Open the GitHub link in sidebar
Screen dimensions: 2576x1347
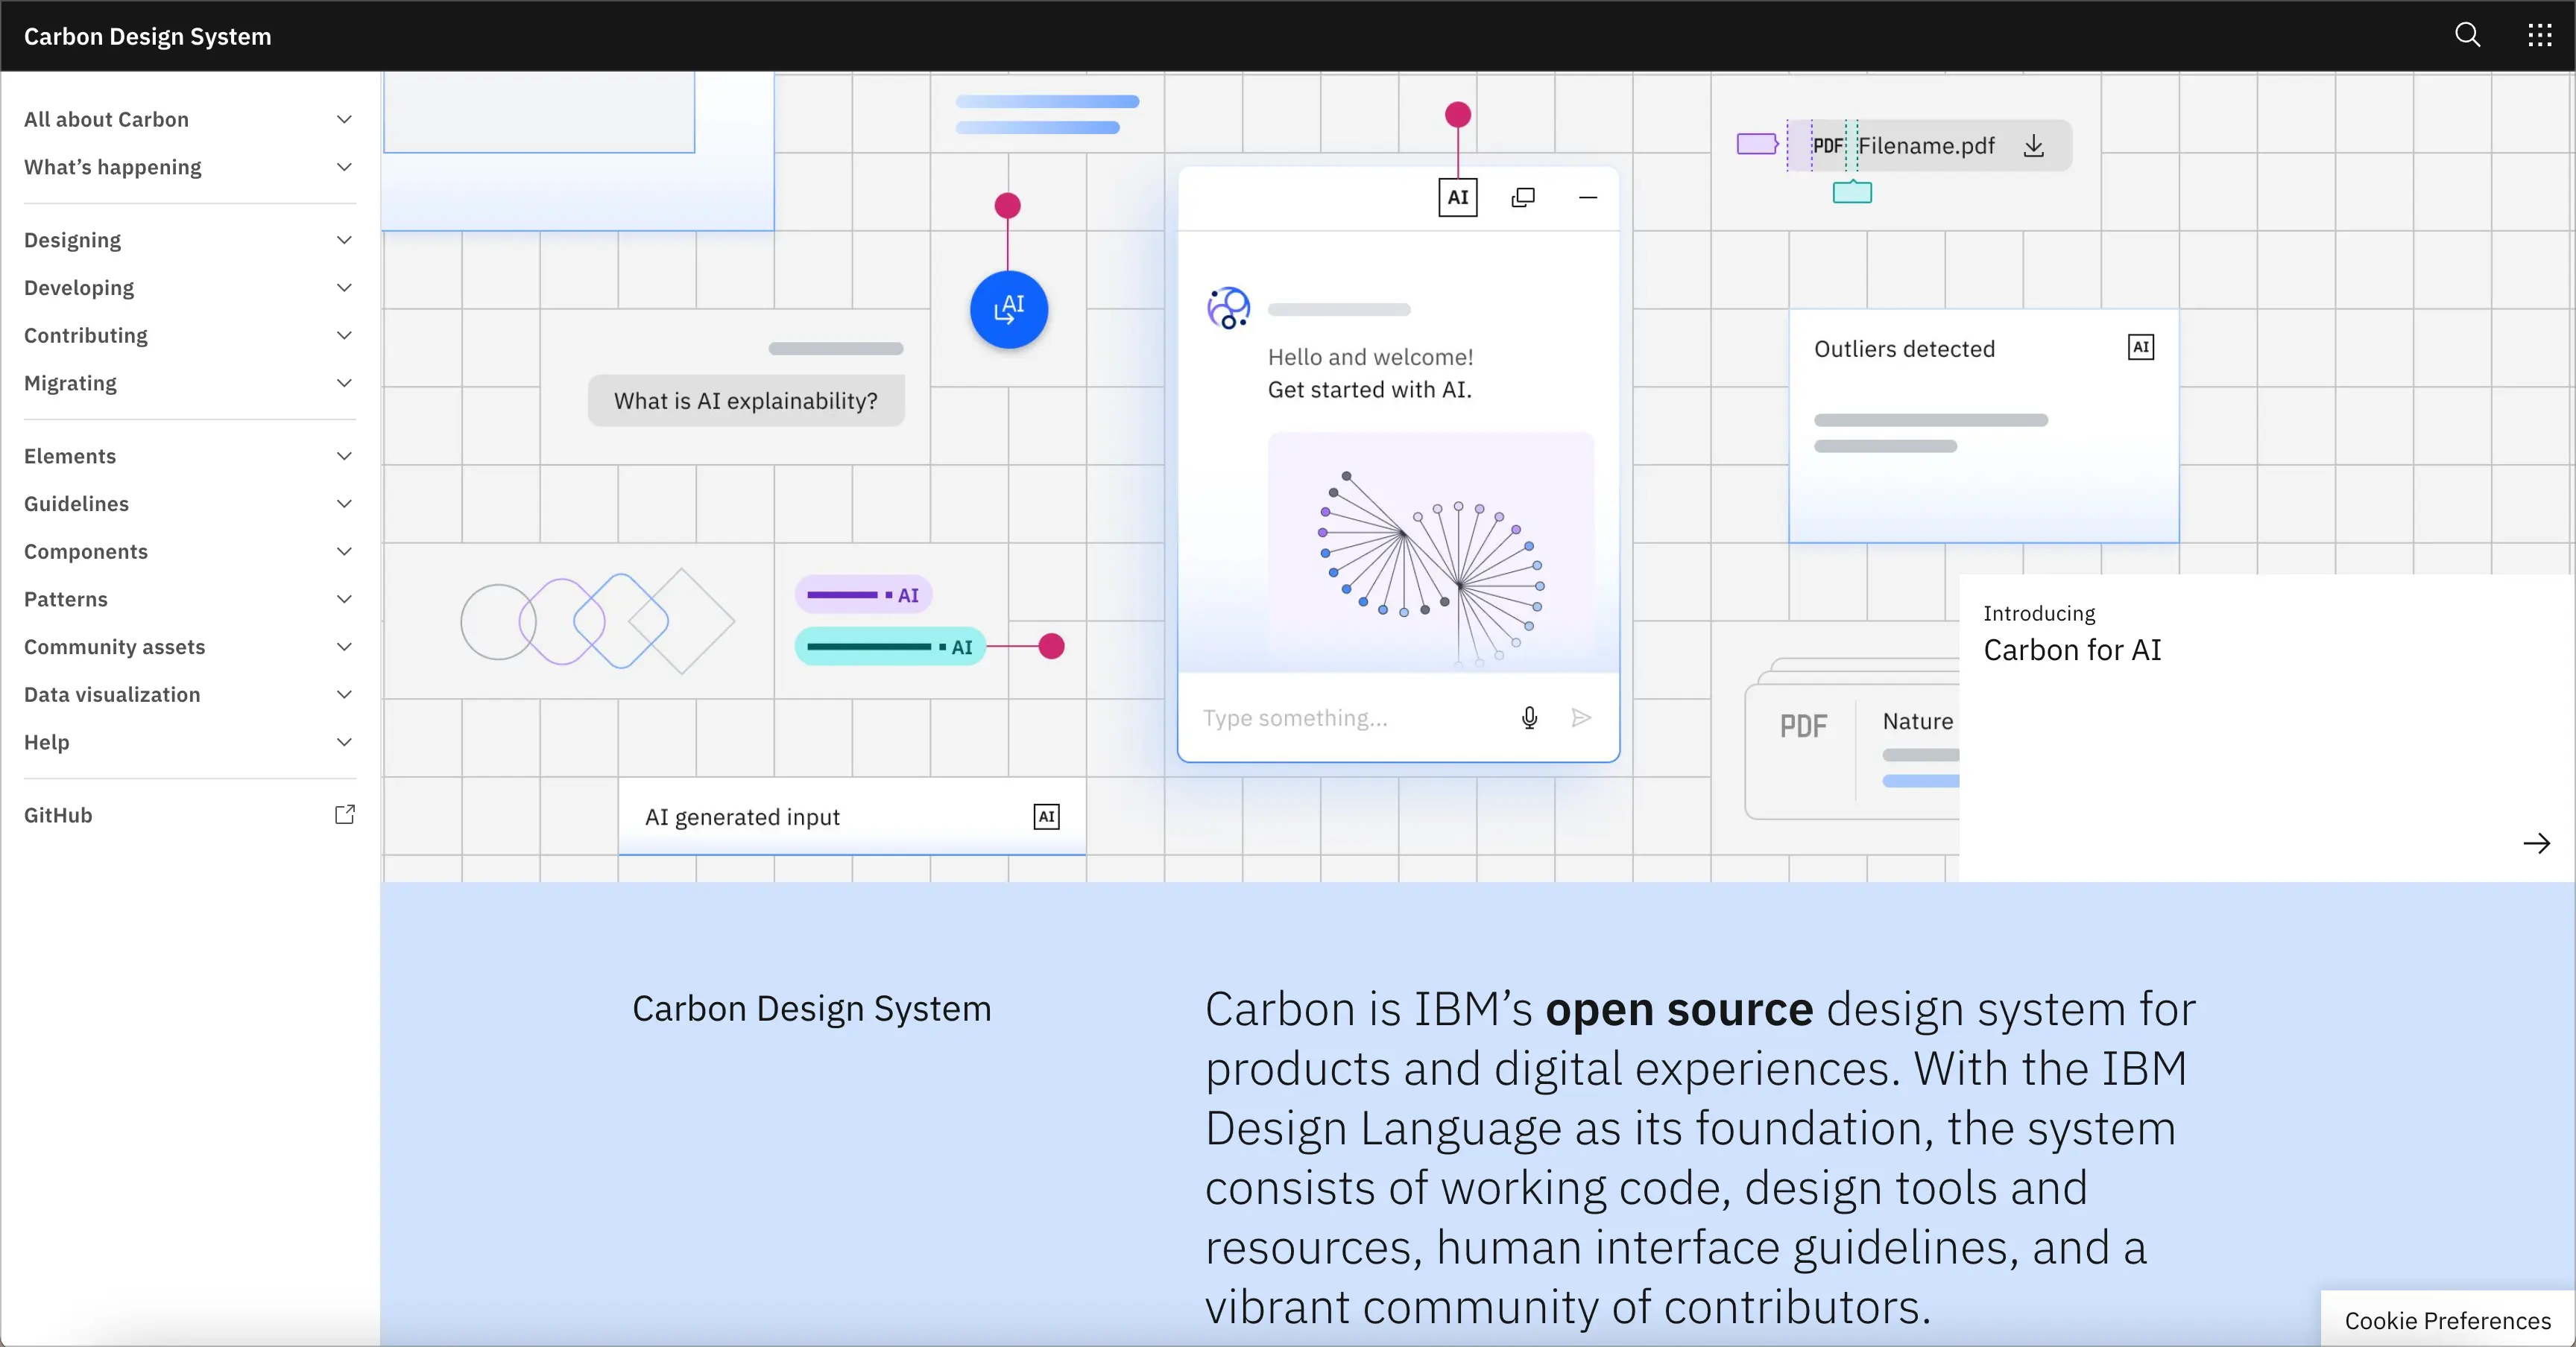(189, 814)
